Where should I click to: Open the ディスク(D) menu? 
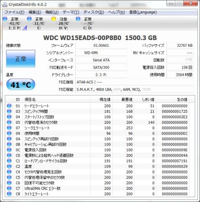[x=94, y=12]
